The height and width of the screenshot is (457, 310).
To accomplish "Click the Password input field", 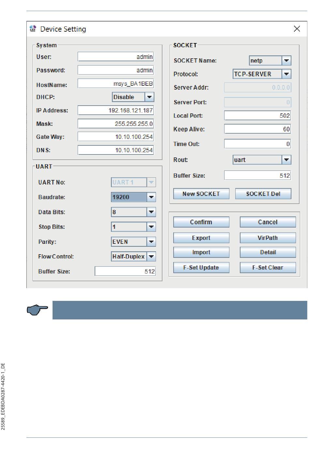I will click(x=116, y=70).
